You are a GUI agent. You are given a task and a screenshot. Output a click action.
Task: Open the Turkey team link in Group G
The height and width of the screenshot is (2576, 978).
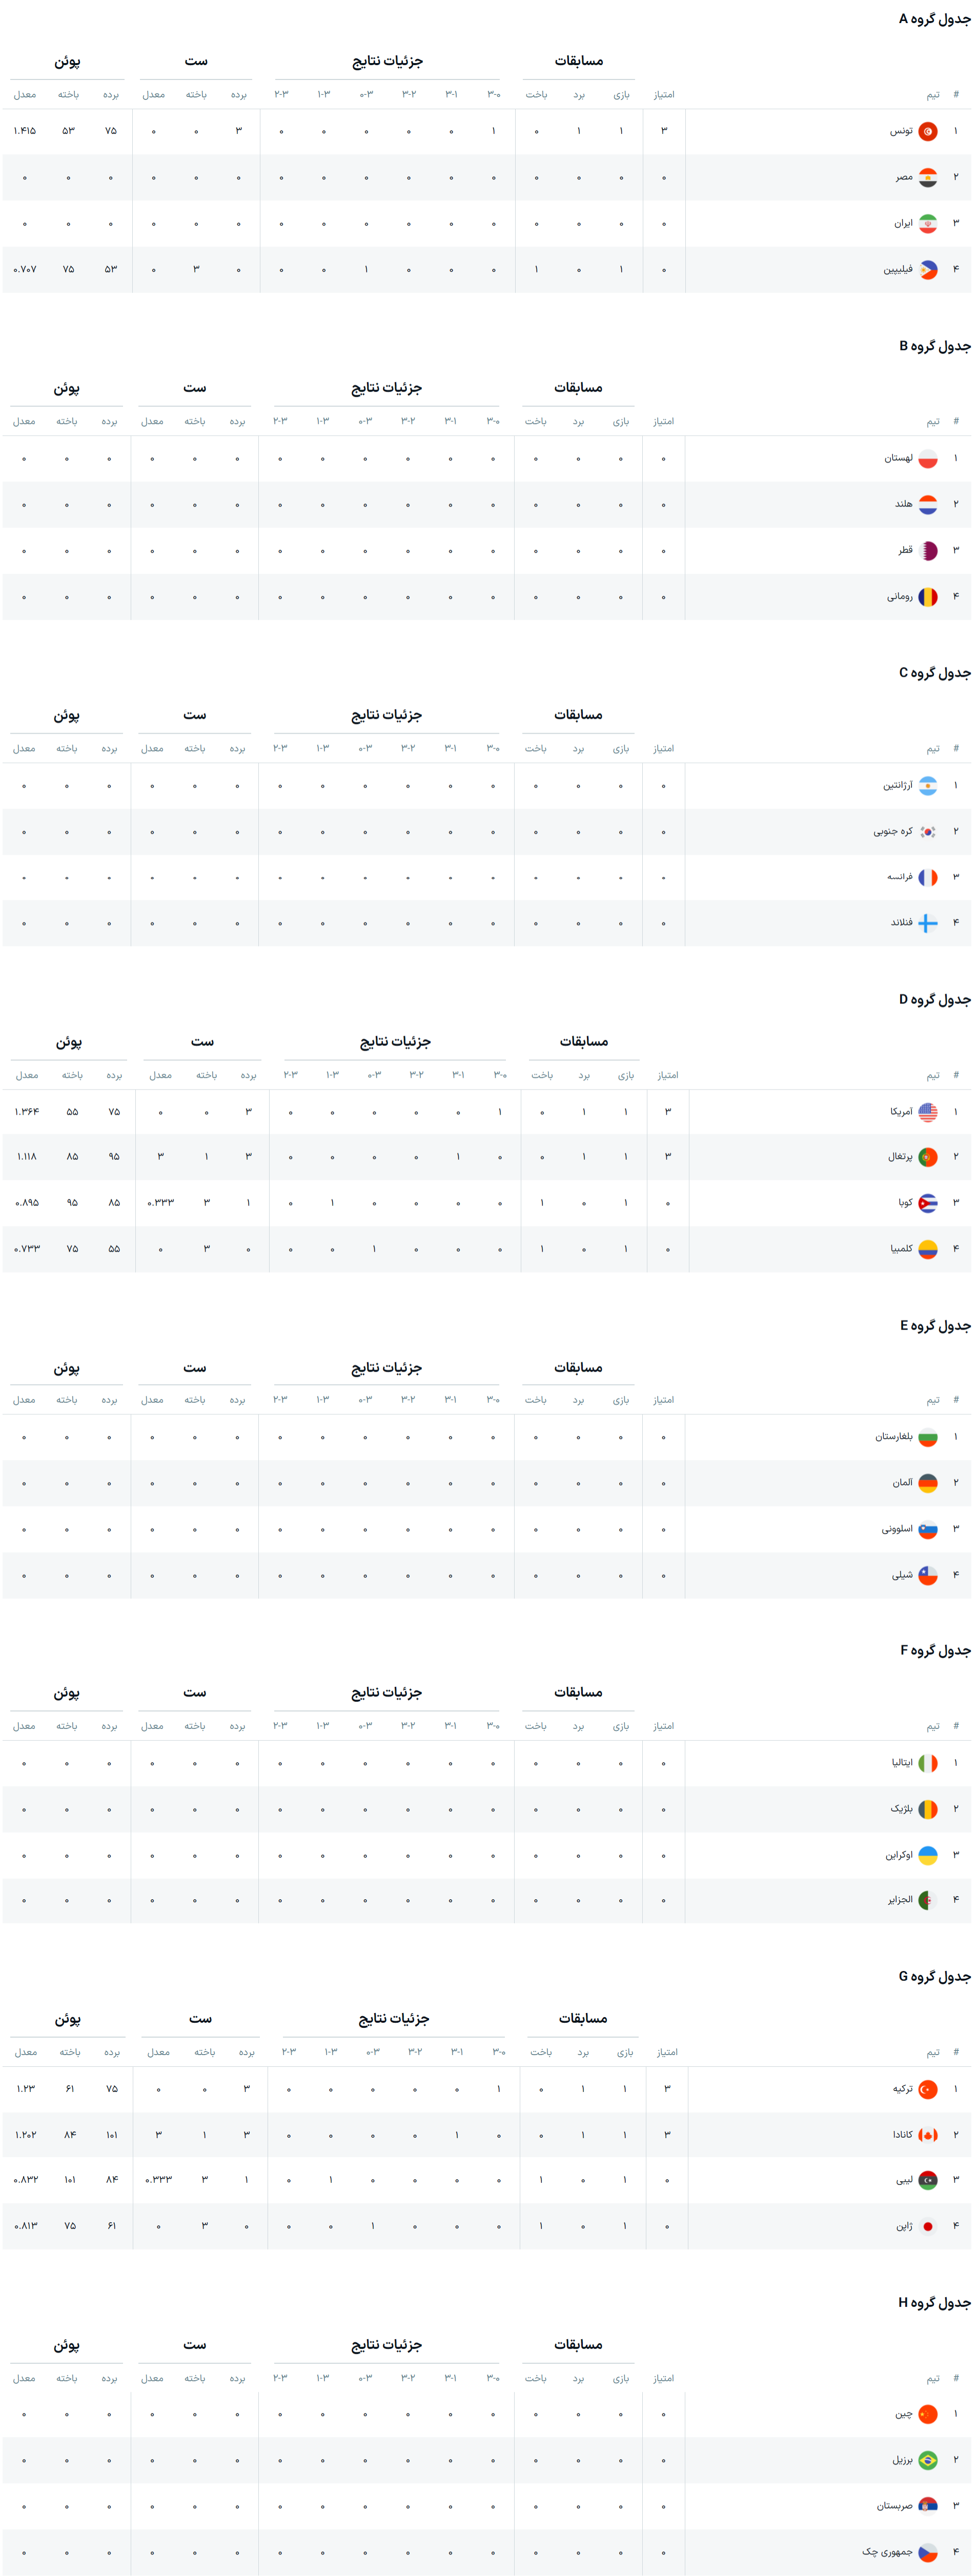click(x=902, y=2089)
